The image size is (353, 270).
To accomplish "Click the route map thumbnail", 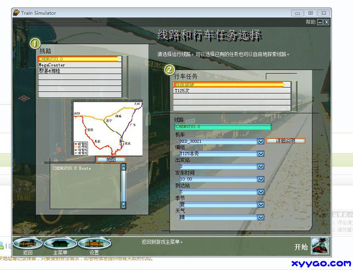I will coord(107,128).
